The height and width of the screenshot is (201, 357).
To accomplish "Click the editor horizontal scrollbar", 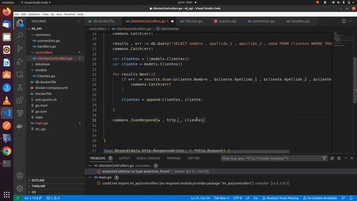I will [196, 151].
